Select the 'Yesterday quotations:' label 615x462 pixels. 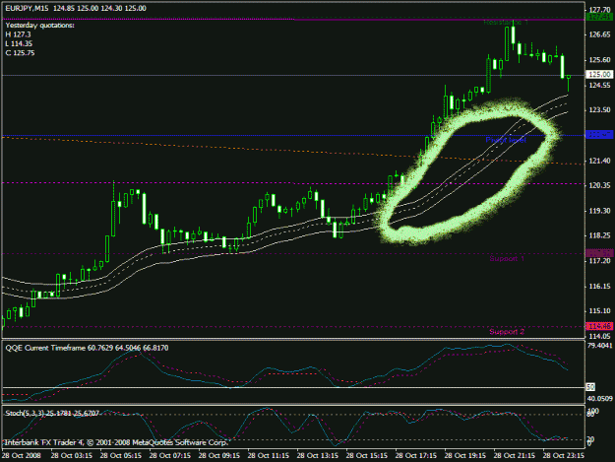point(39,26)
